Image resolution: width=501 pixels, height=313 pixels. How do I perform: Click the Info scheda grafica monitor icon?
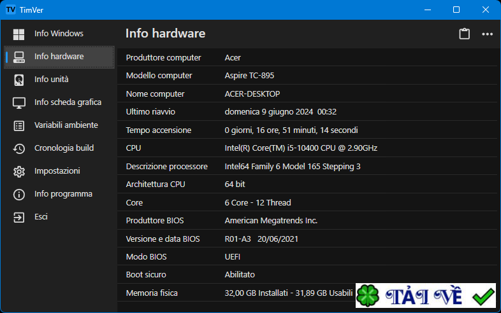pyautogui.click(x=19, y=102)
